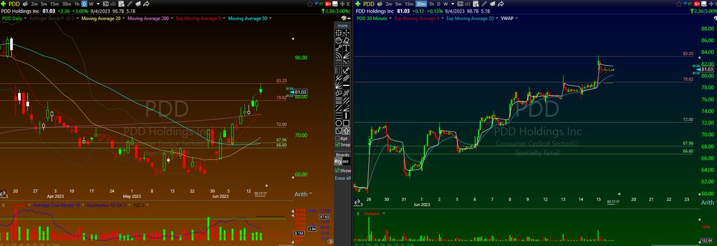Screen dimensions: 717x246
Task: Click the add indicator icon on right chart
Action: [476, 4]
